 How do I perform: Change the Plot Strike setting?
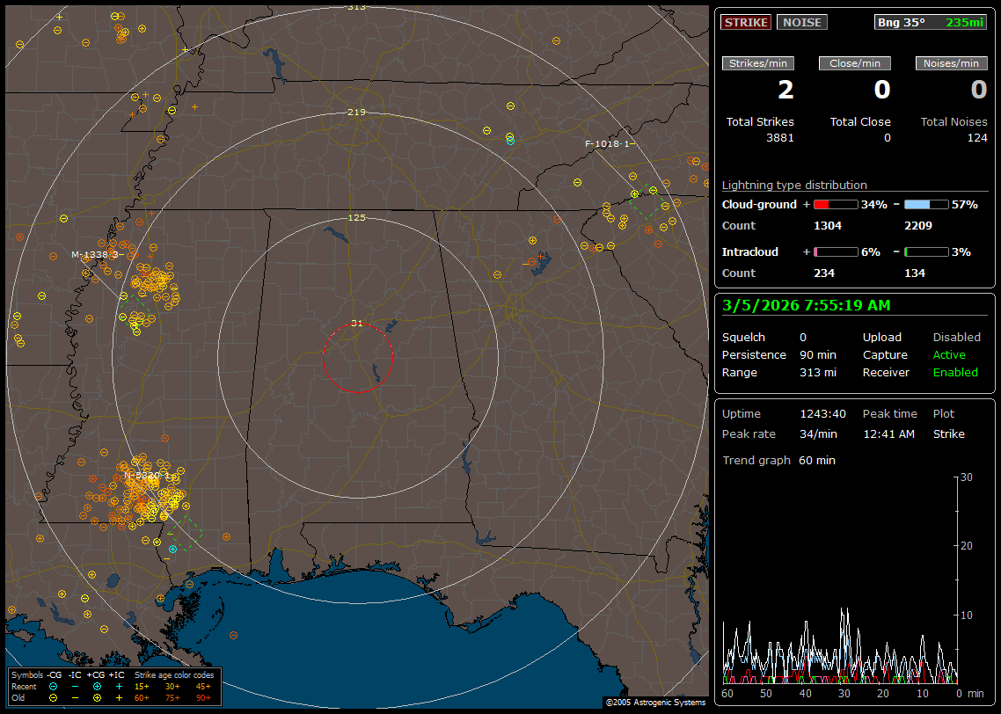pos(948,434)
